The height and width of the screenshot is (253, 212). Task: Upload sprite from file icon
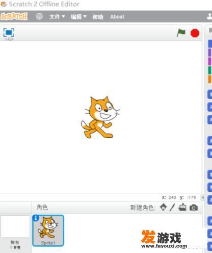pos(182,207)
